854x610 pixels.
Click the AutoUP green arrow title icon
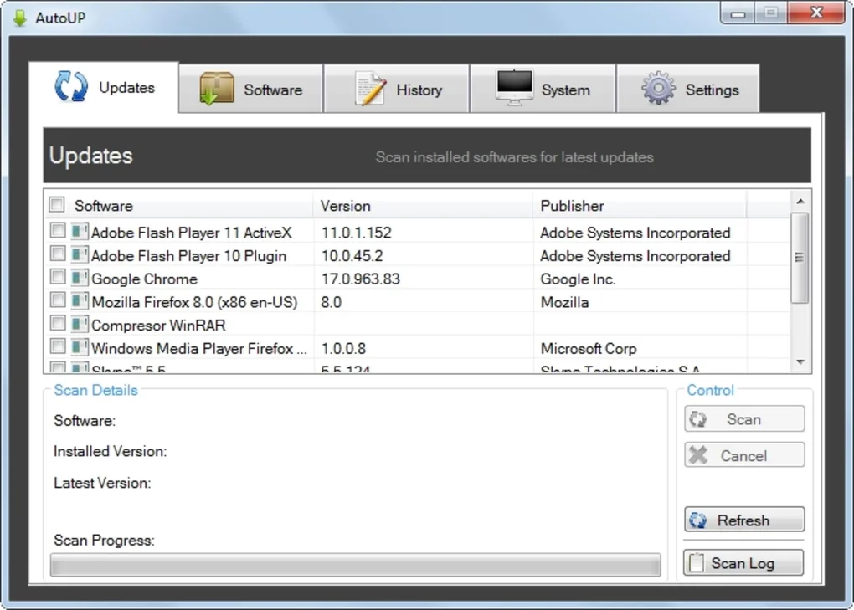tap(19, 18)
